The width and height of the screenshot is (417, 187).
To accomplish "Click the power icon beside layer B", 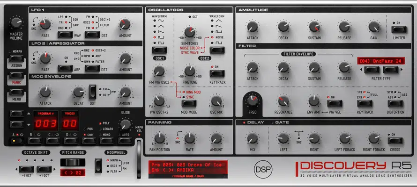I will click(x=39, y=135).
